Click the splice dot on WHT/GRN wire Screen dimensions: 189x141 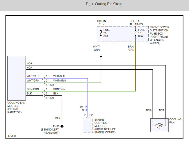[x=101, y=56]
